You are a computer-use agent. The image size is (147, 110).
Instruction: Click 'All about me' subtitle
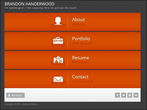pos(79,24)
